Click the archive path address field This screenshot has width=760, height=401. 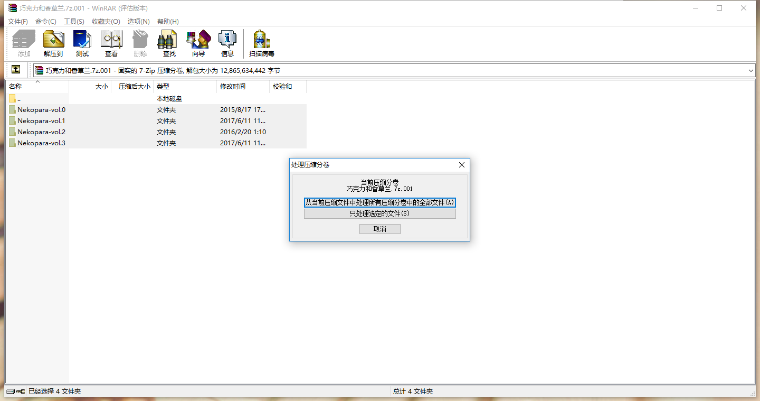[x=394, y=70]
